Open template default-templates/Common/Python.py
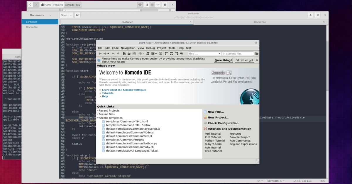Screen dimensions: 352x184 tap(131, 143)
